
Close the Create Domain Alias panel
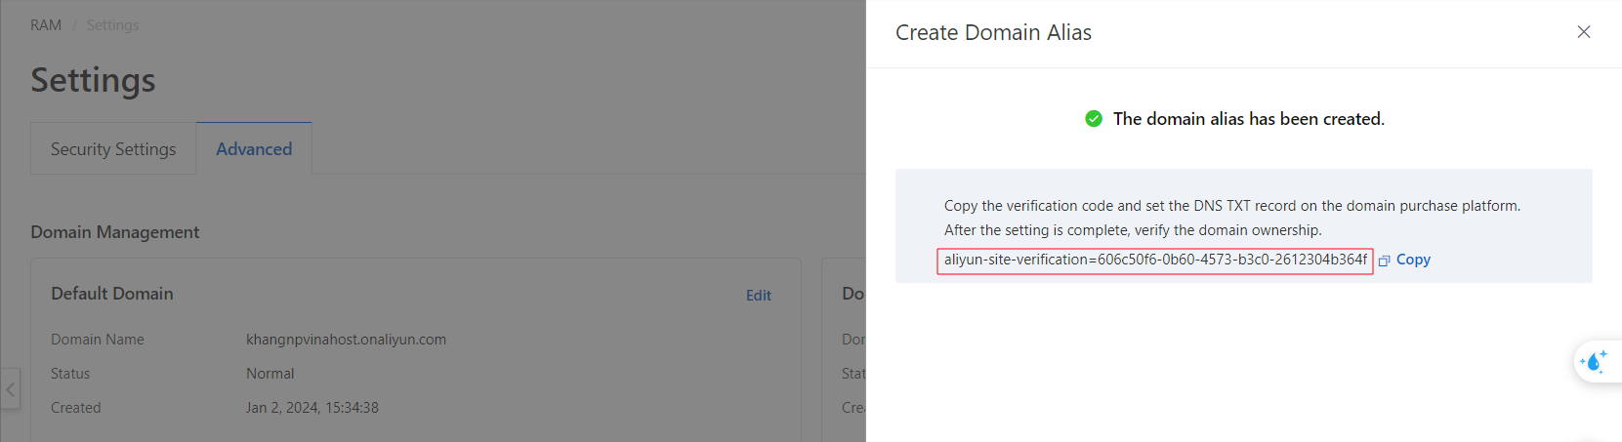pos(1583,32)
